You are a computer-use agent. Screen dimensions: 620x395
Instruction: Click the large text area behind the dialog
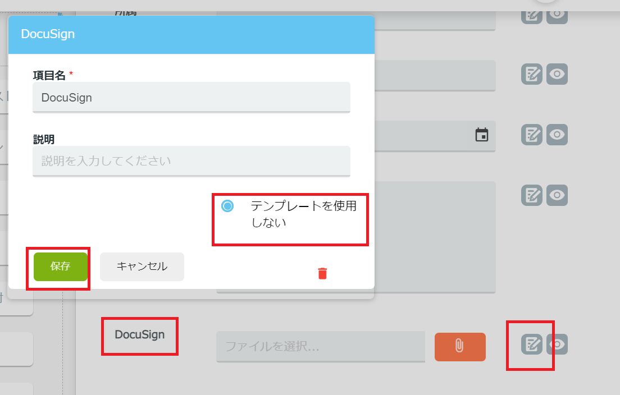pyautogui.click(x=435, y=237)
